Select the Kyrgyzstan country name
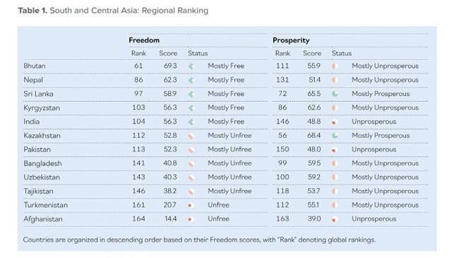459x258 pixels. tap(42, 108)
